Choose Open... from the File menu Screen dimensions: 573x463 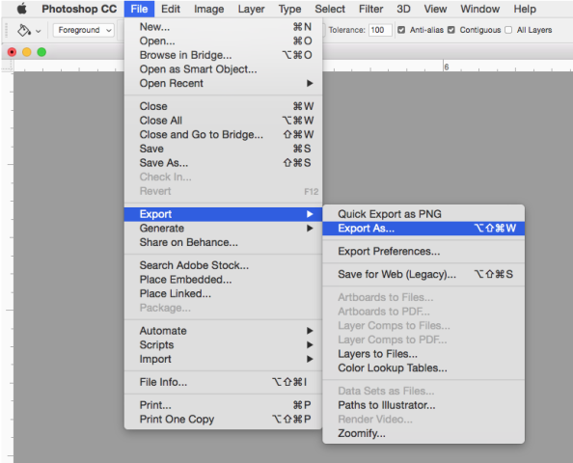(x=223, y=41)
